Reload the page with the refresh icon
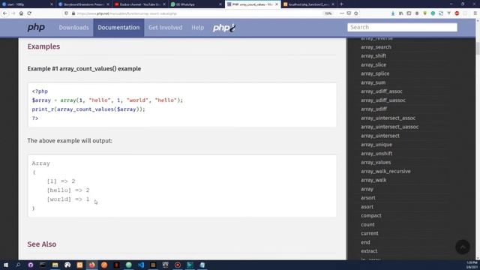This screenshot has height=270, width=480. click(29, 13)
